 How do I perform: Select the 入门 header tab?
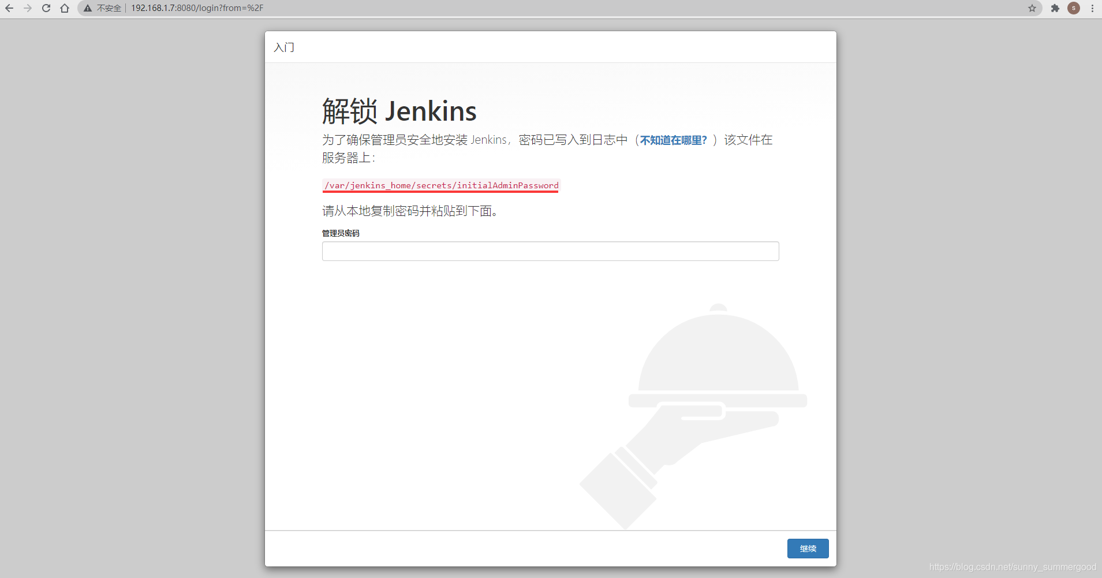[284, 47]
